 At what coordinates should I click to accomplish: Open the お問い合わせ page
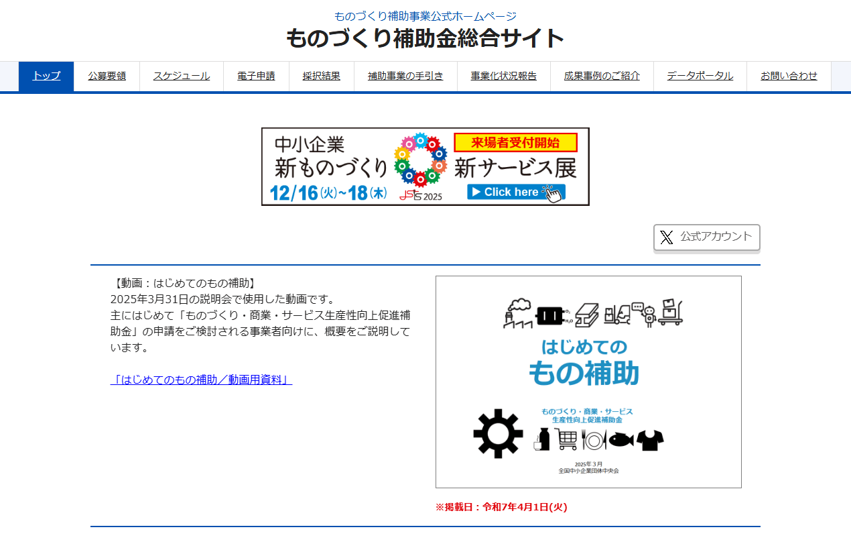[x=788, y=76]
